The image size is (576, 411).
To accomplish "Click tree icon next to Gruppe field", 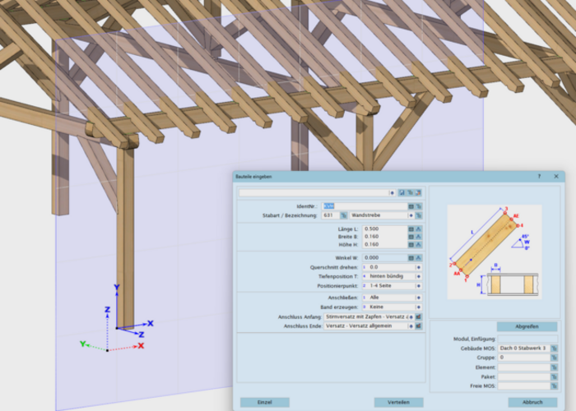I will (554, 358).
